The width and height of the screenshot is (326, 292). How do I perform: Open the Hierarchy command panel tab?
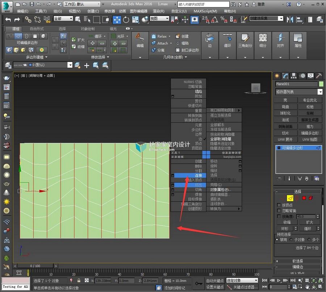293,76
